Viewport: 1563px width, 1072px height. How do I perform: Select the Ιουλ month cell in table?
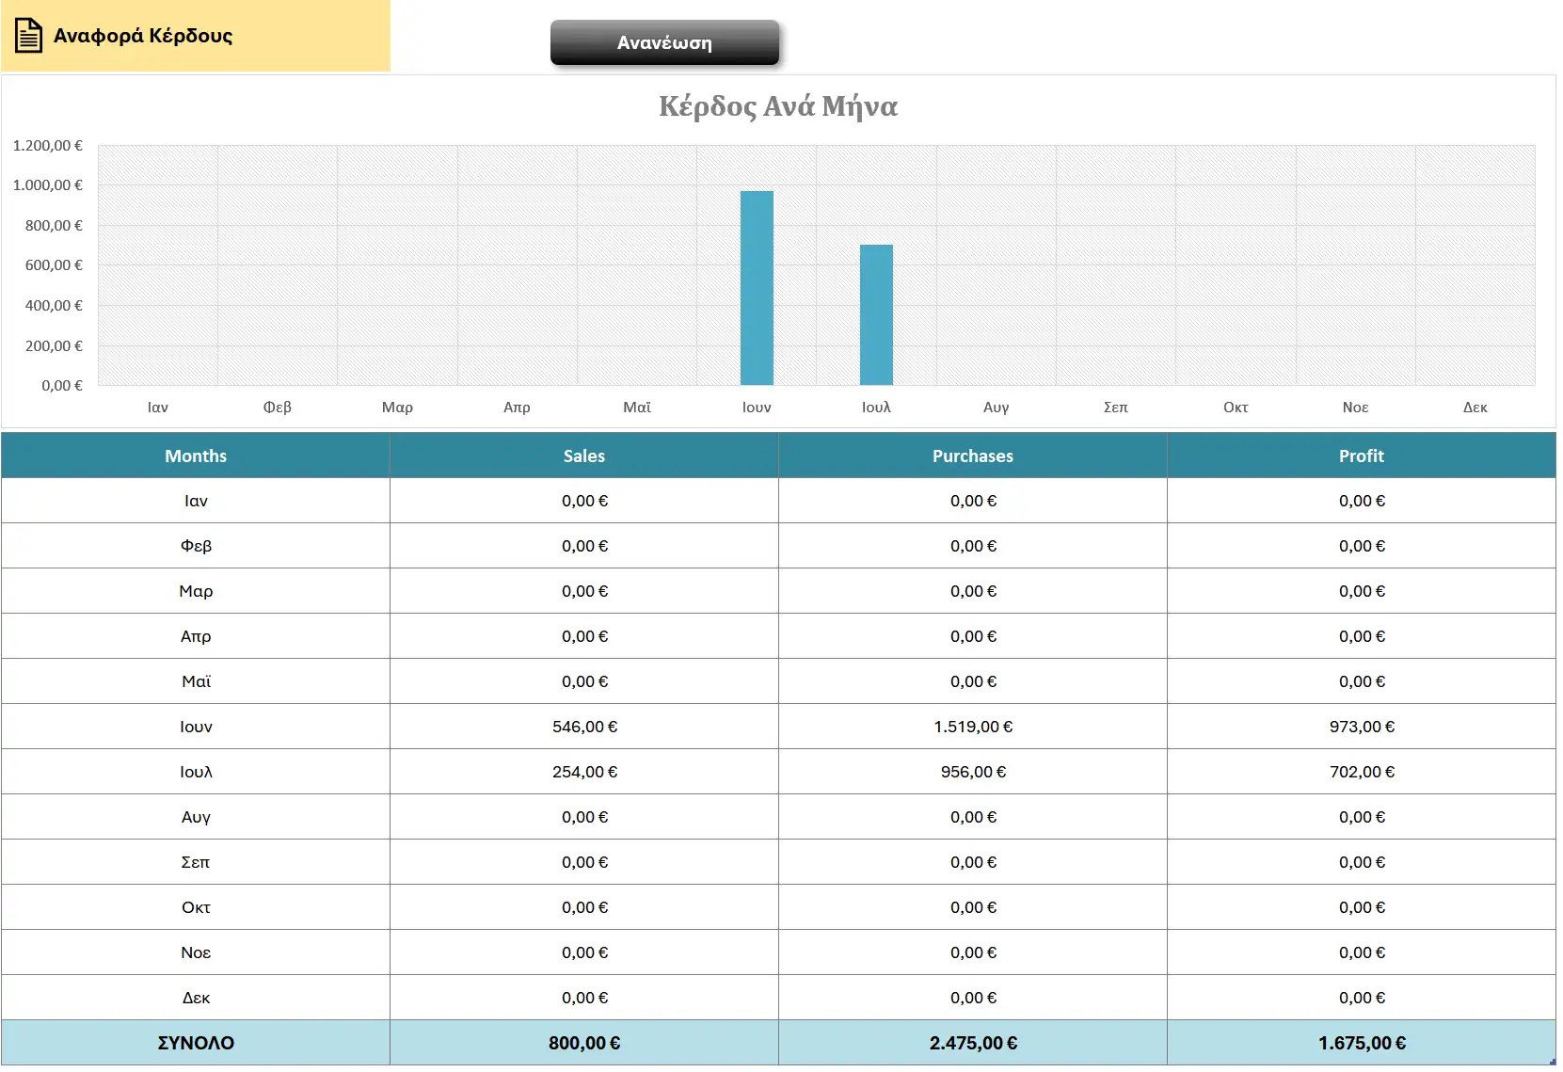(196, 772)
